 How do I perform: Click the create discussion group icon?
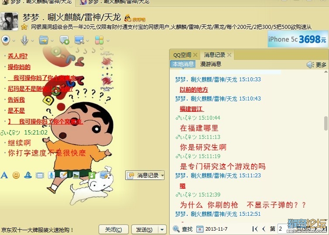(64, 40)
